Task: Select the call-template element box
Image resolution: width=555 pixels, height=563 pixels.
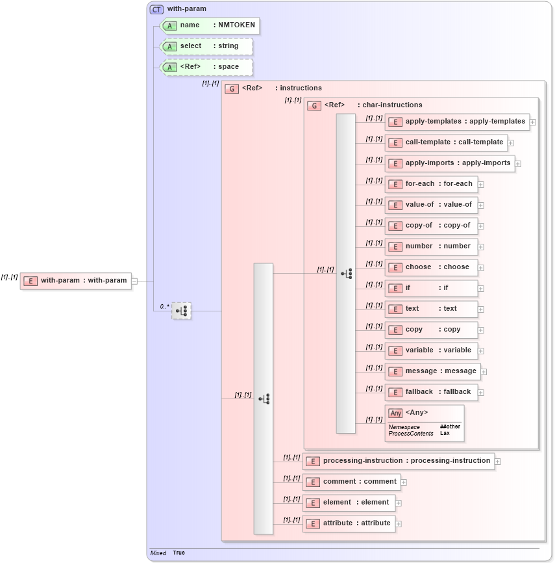Action: pyautogui.click(x=447, y=142)
